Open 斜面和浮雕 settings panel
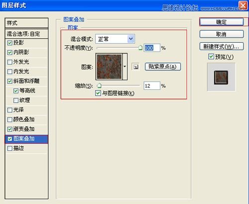This screenshot has height=204, width=249. (26, 81)
